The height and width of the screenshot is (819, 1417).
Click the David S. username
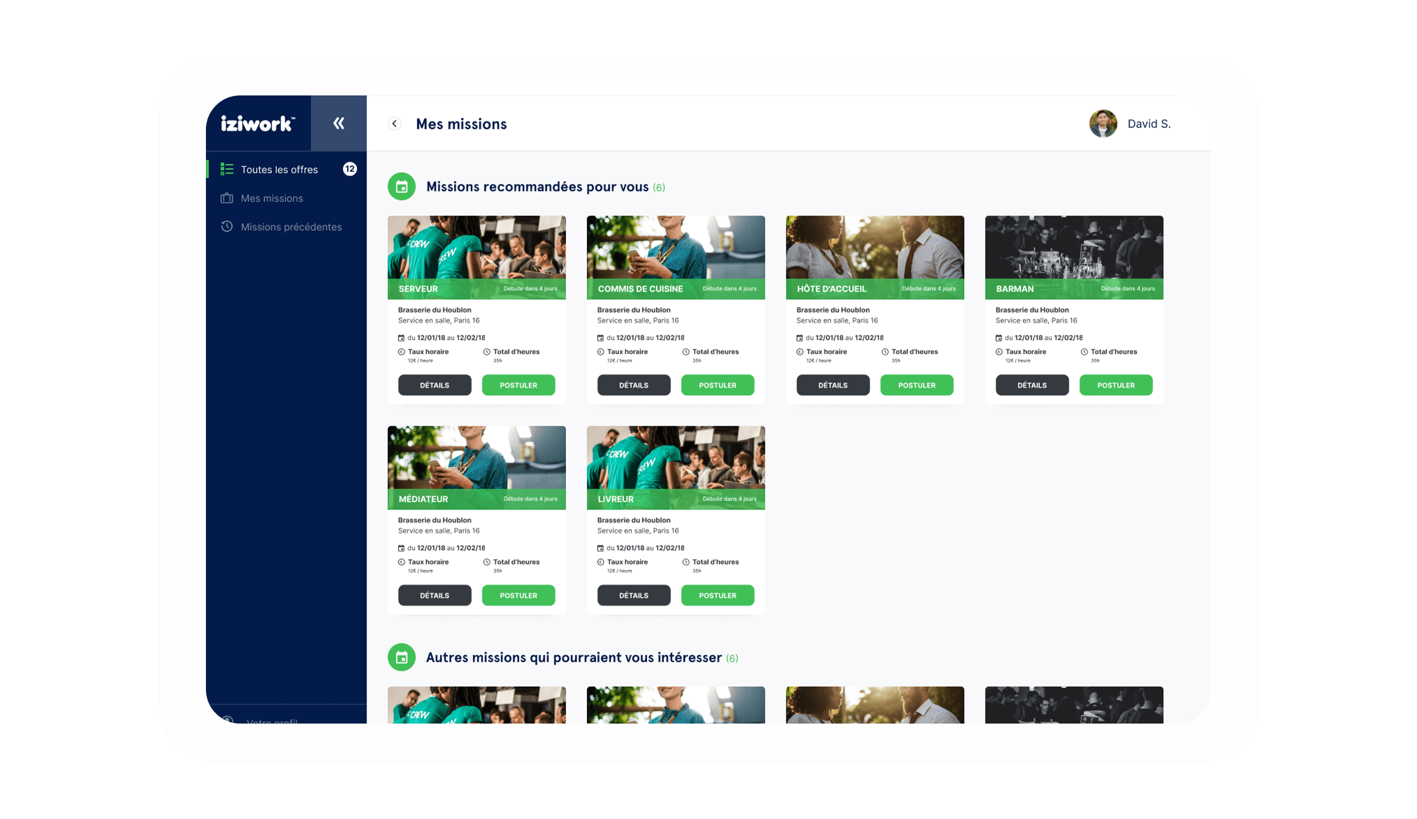pos(1149,124)
